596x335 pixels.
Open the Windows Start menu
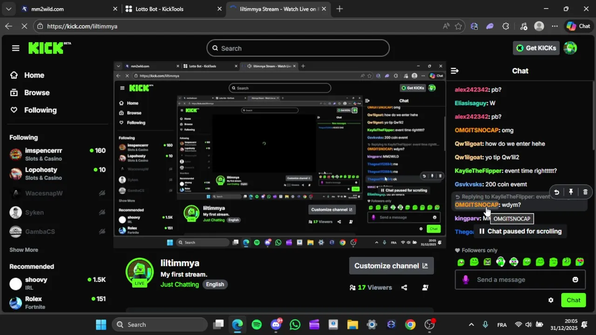point(101,324)
